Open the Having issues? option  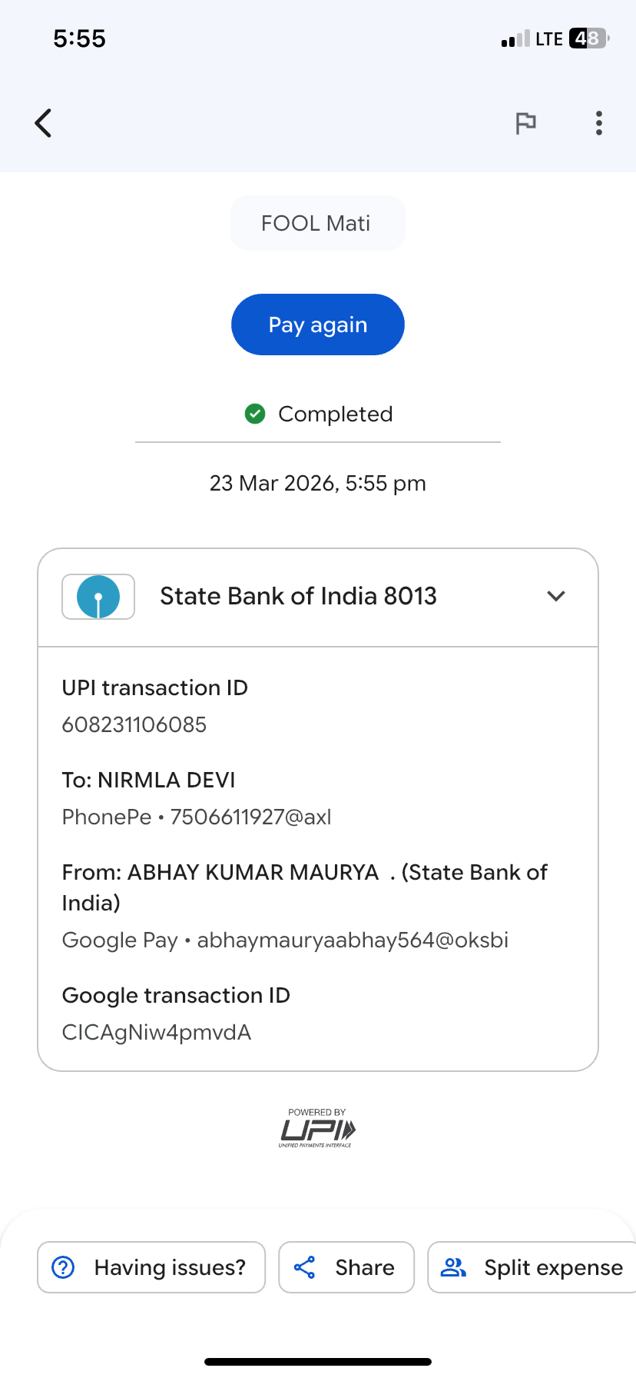170,1267
